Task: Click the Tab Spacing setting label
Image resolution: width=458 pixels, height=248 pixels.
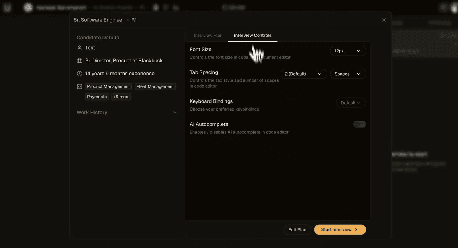Action: (x=204, y=72)
